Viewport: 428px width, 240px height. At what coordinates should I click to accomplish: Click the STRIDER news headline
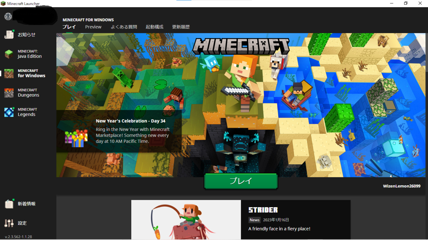pyautogui.click(x=263, y=210)
